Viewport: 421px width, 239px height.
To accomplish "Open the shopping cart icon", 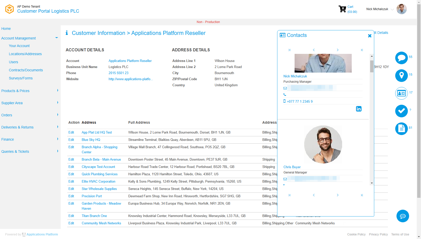I will click(342, 9).
